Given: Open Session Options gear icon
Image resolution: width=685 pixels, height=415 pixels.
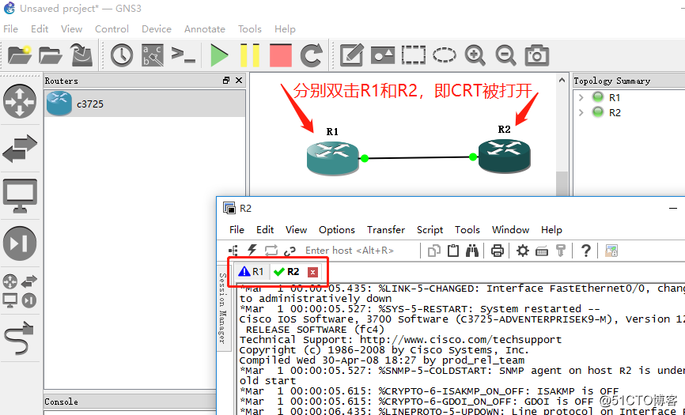Looking at the screenshot, I should click(x=522, y=251).
